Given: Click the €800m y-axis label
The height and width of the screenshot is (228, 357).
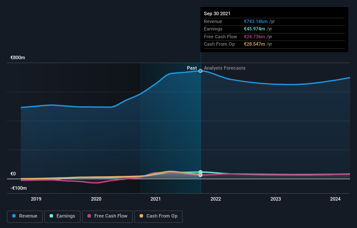Looking at the screenshot, I should coord(18,57).
